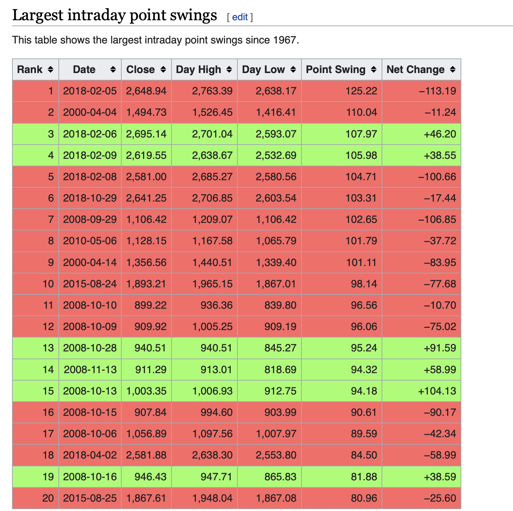Click day high value 940.51
513x511 pixels.
click(x=216, y=348)
